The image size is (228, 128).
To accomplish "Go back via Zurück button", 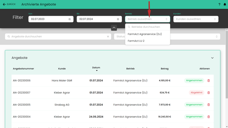I will [9, 4].
